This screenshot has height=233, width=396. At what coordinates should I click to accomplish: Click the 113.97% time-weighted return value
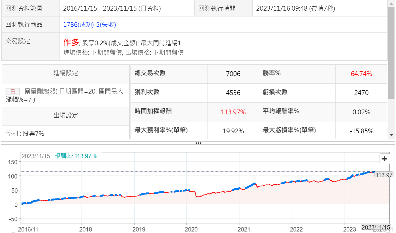[x=233, y=112]
